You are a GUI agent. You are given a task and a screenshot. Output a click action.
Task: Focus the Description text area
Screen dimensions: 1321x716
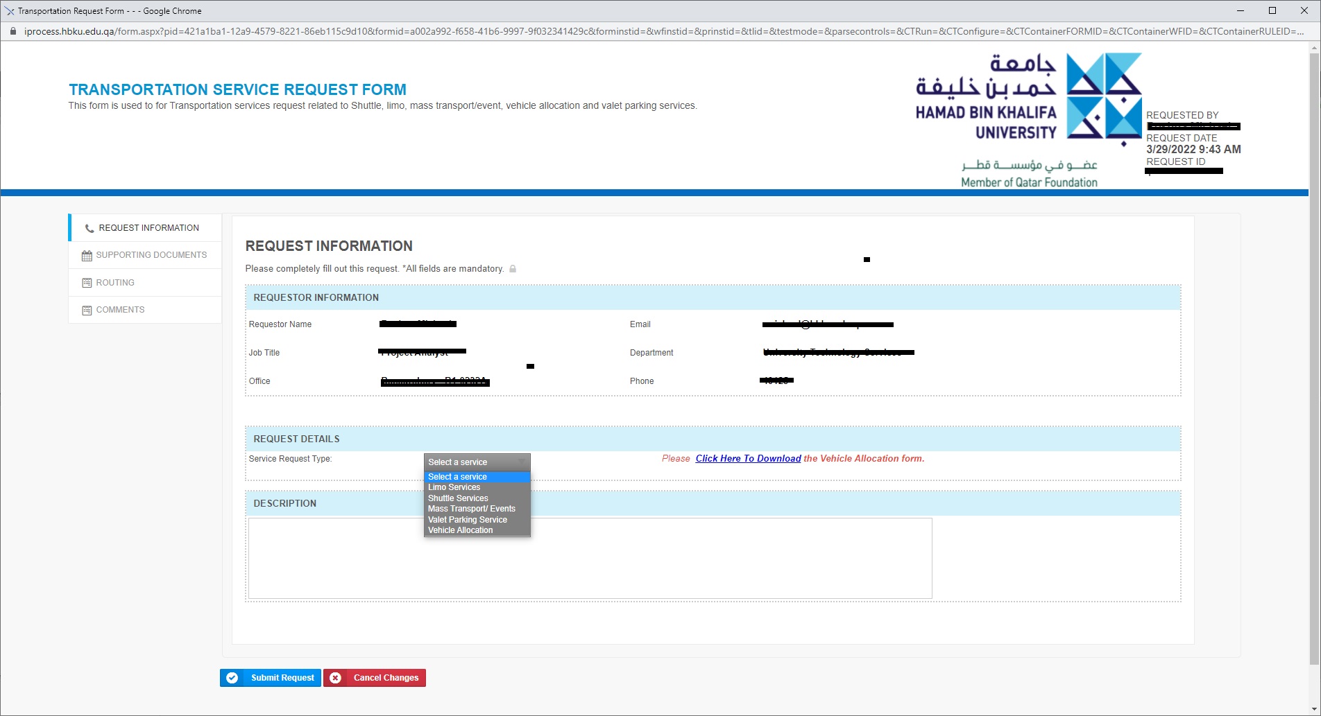590,559
